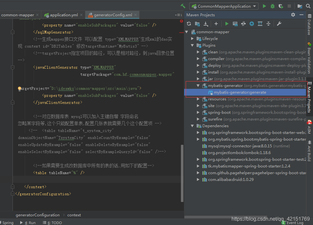Expand tk.mybatis mapper-spring-boot-starter dependency
This screenshot has width=313, height=225.
point(198,166)
